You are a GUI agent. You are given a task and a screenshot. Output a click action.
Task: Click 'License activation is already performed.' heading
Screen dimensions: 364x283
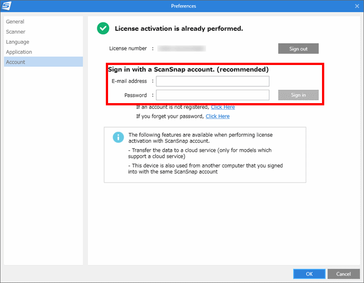click(179, 29)
